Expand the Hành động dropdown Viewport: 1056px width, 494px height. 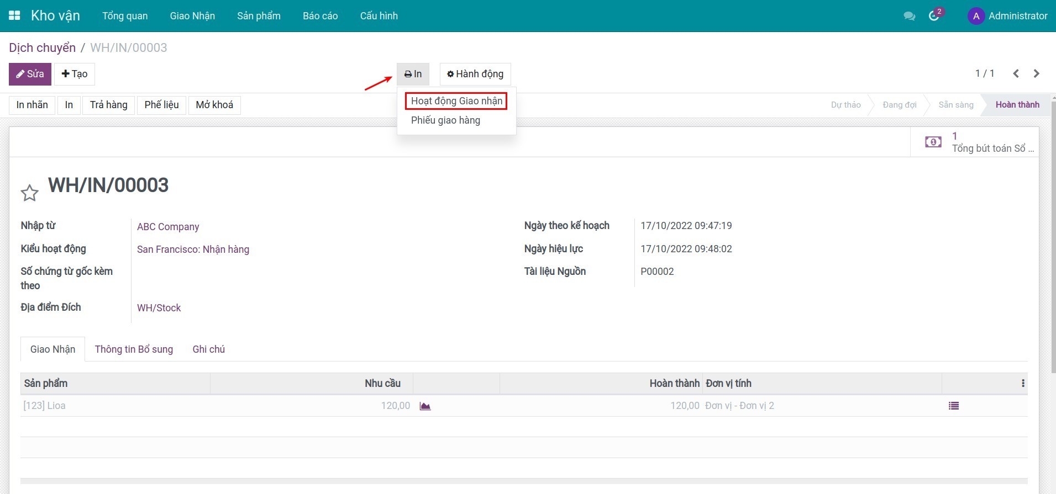(x=475, y=74)
